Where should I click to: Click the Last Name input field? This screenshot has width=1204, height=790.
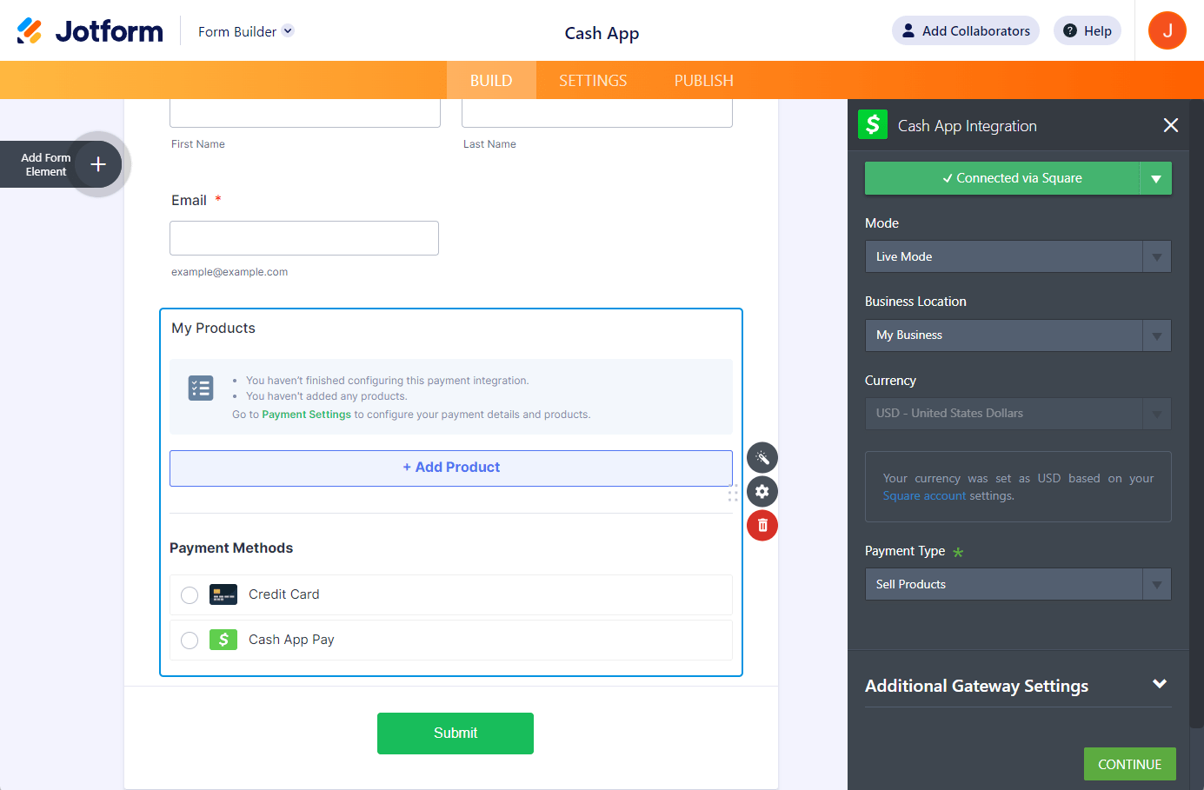(597, 113)
